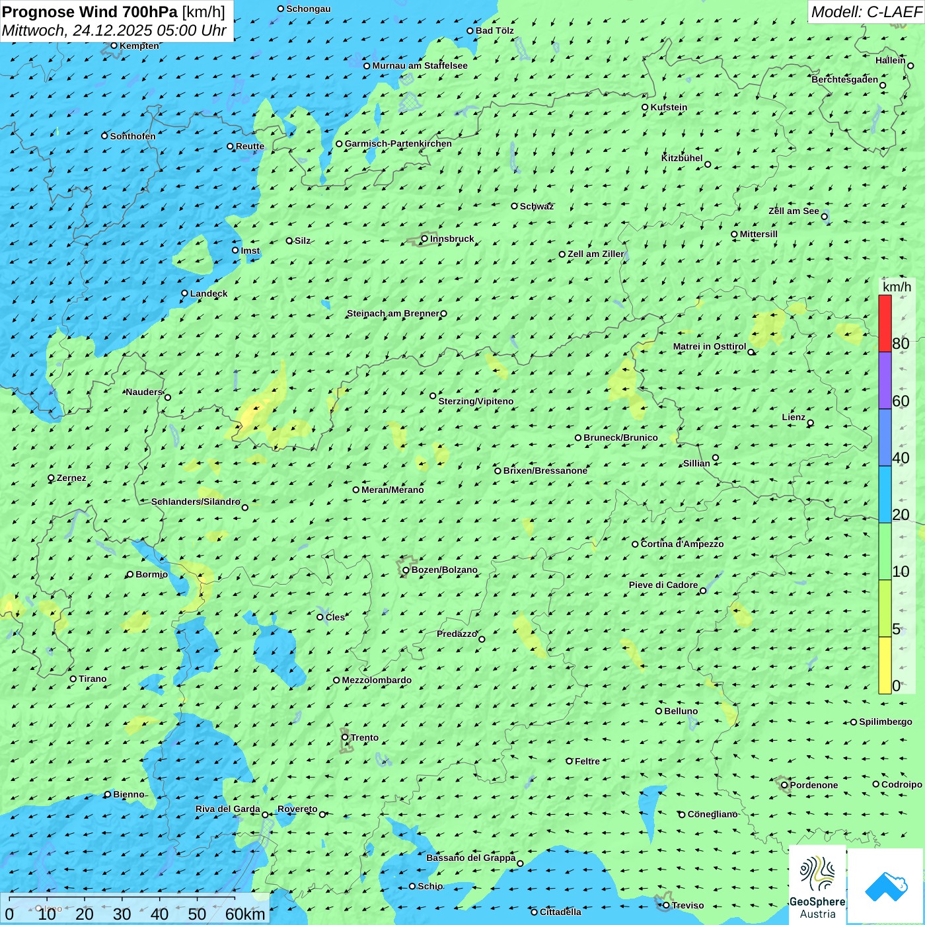The image size is (925, 925).
Task: Select the yellow legend segment near 0
Action: pyautogui.click(x=885, y=665)
